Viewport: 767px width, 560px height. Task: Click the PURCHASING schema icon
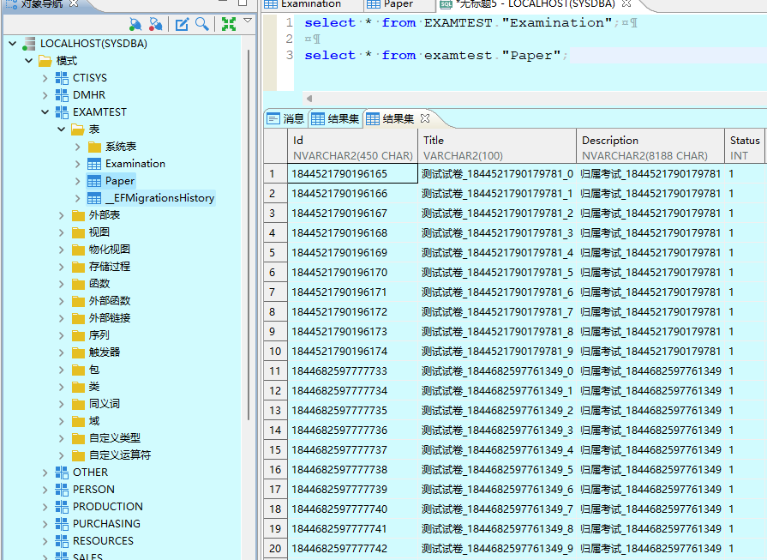coord(62,524)
